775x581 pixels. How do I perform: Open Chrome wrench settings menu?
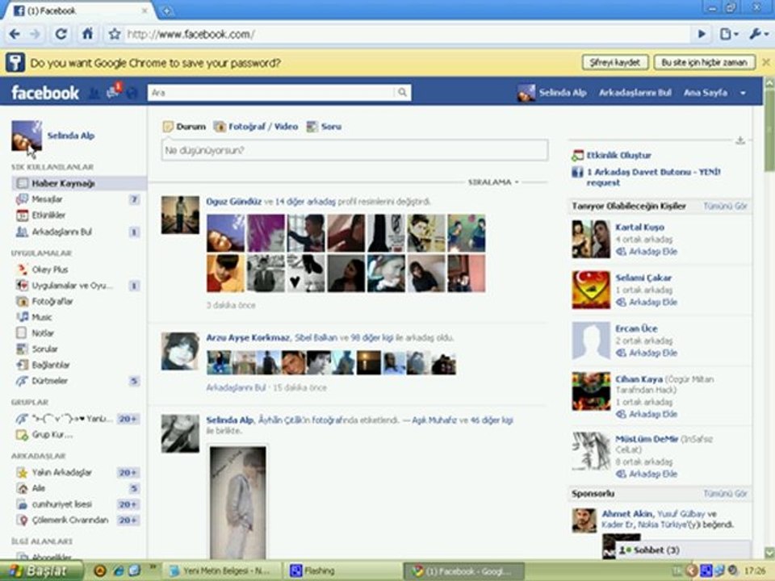[x=758, y=34]
